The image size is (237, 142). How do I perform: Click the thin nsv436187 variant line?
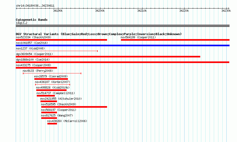coord(52,85)
